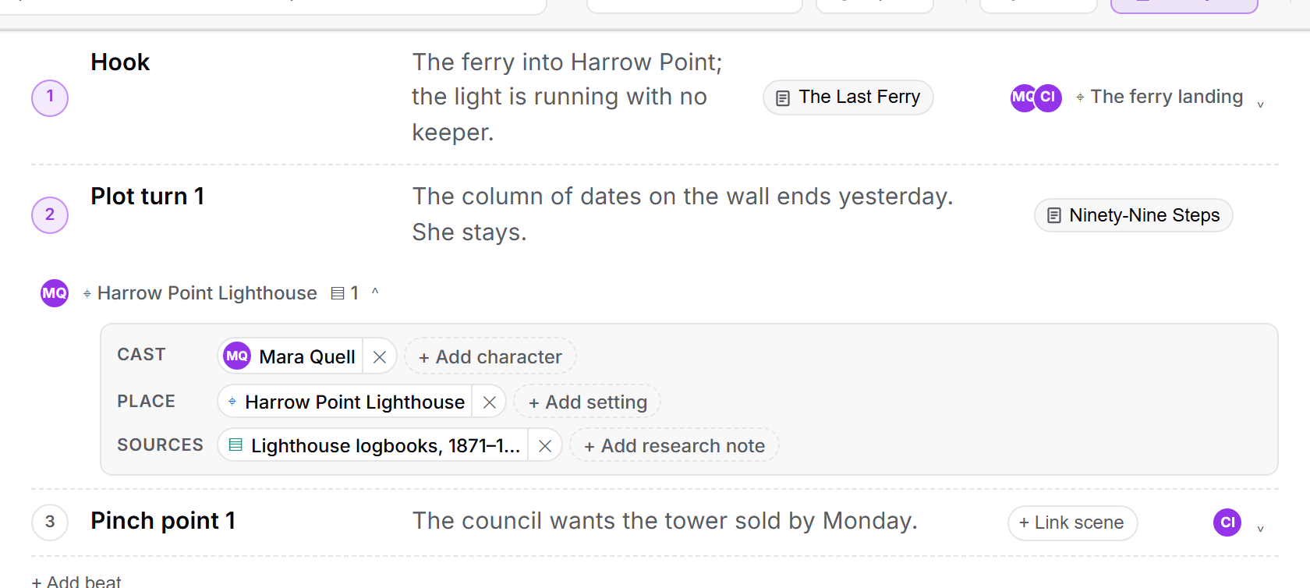This screenshot has width=1310, height=588.
Task: Add a setting to place row
Action: click(587, 402)
